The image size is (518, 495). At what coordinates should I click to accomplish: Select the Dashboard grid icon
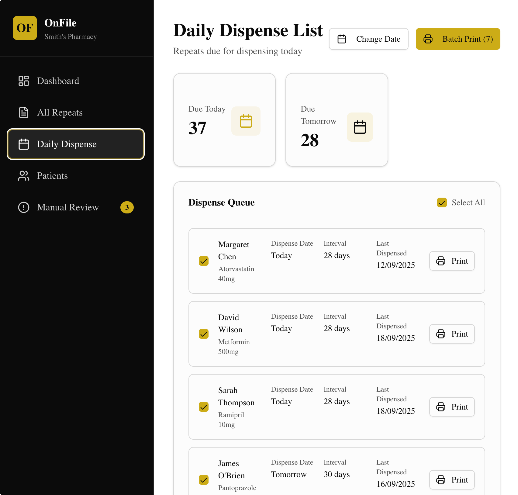tap(23, 81)
